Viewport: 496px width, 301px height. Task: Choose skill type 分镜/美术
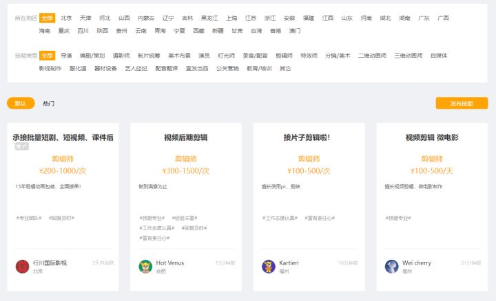[338, 56]
